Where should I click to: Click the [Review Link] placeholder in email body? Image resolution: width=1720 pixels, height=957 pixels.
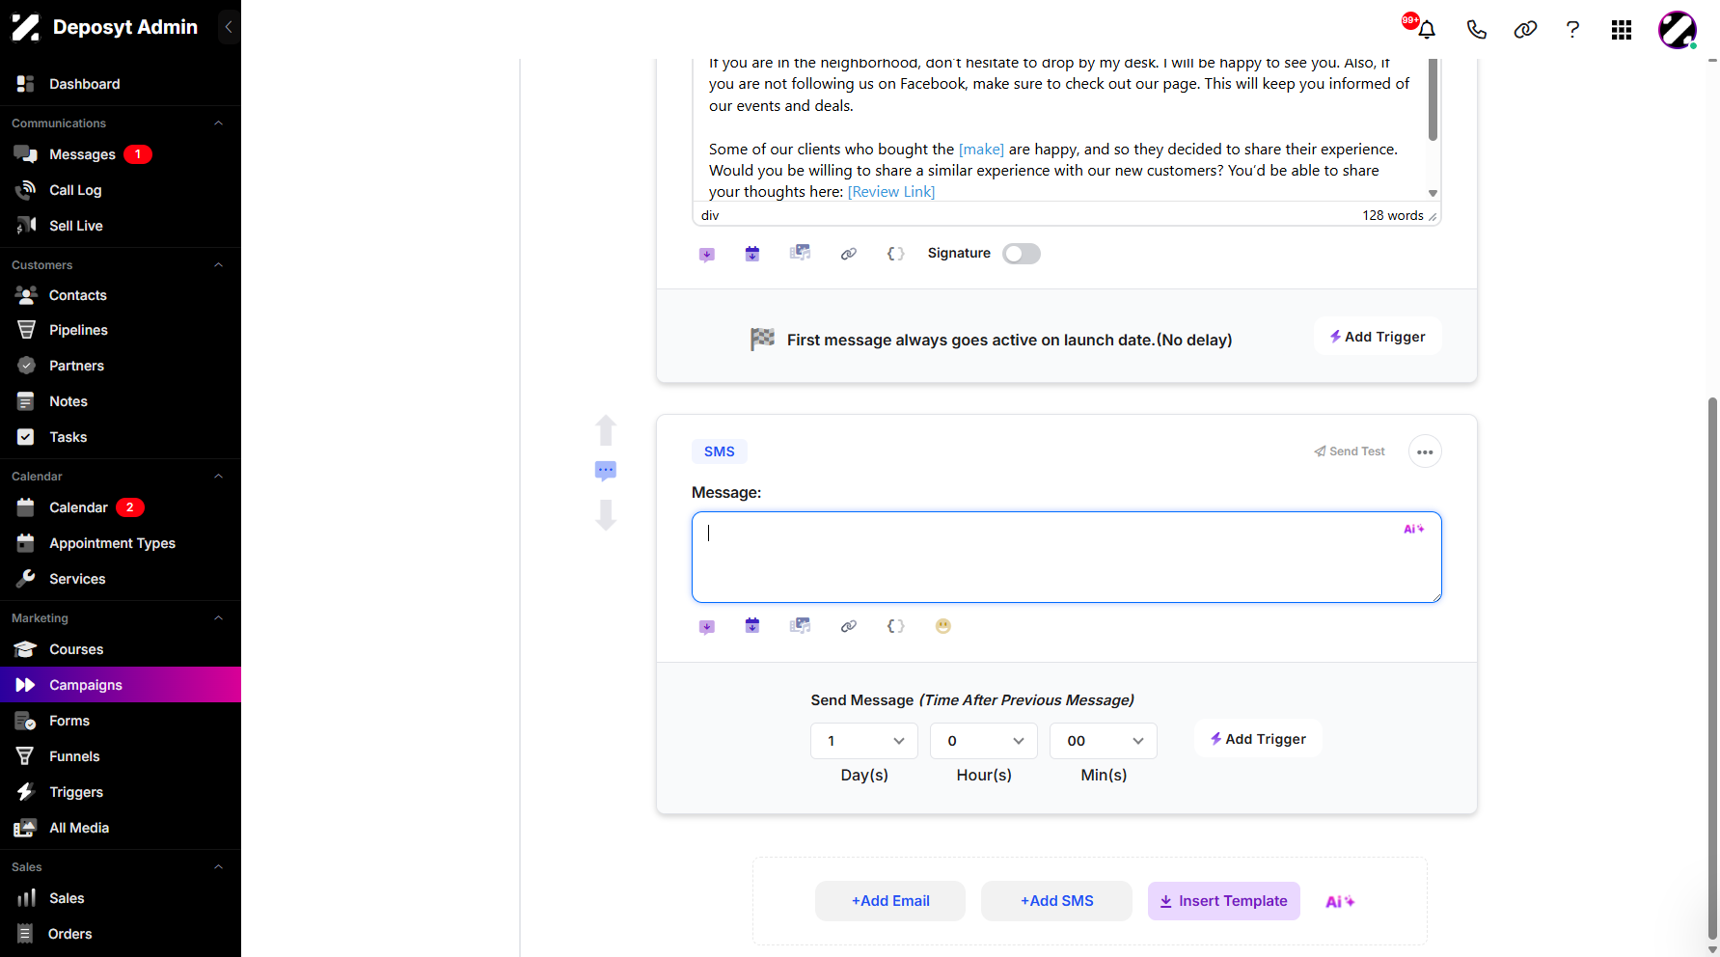tap(891, 192)
